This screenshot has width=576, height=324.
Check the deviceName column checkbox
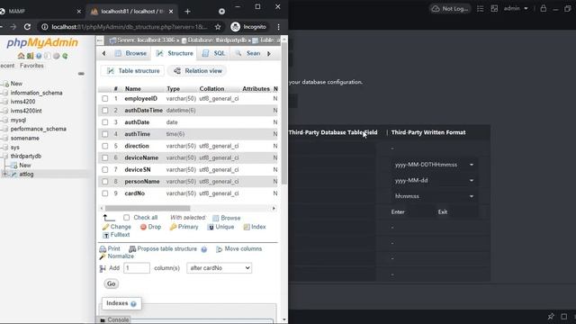[105, 157]
